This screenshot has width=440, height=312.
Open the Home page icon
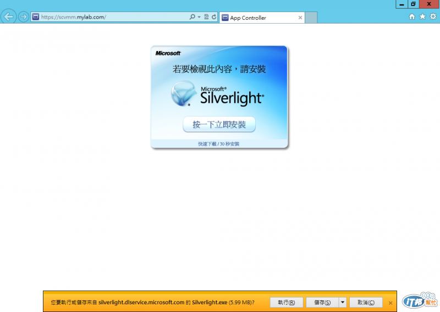point(411,17)
